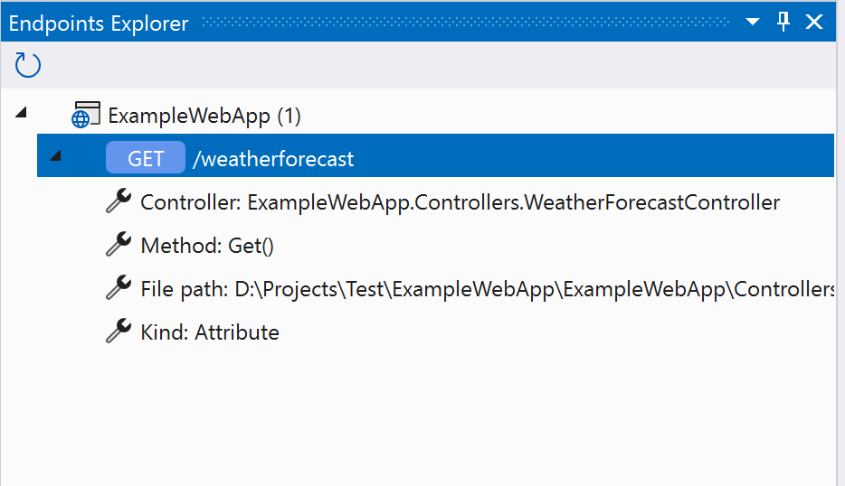Select the Controller: WeatherForecastController row
The image size is (845, 486).
[x=460, y=202]
